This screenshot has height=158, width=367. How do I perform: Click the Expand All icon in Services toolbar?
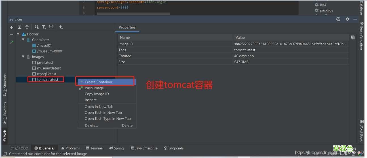(20, 27)
